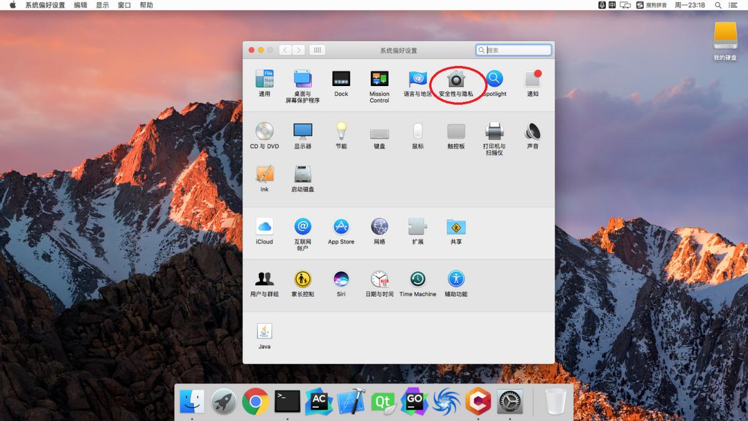
Task: Open Spotlight preferences pane
Action: (494, 80)
